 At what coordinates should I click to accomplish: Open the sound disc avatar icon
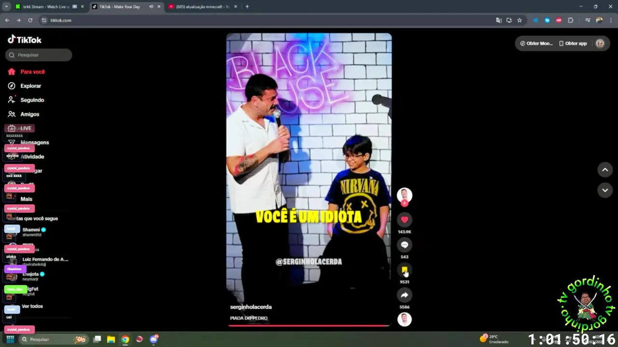click(x=405, y=320)
